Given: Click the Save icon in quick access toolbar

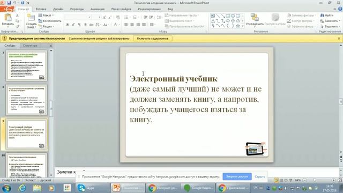Looking at the screenshot, I should pos(9,3).
